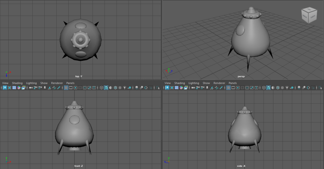
Task: Toggle Use All Lights bulb in front panel
Action: coord(125,88)
